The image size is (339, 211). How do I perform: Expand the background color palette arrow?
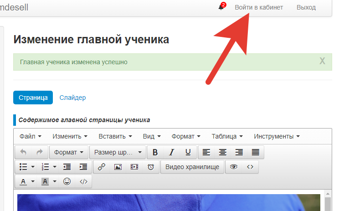point(55,181)
